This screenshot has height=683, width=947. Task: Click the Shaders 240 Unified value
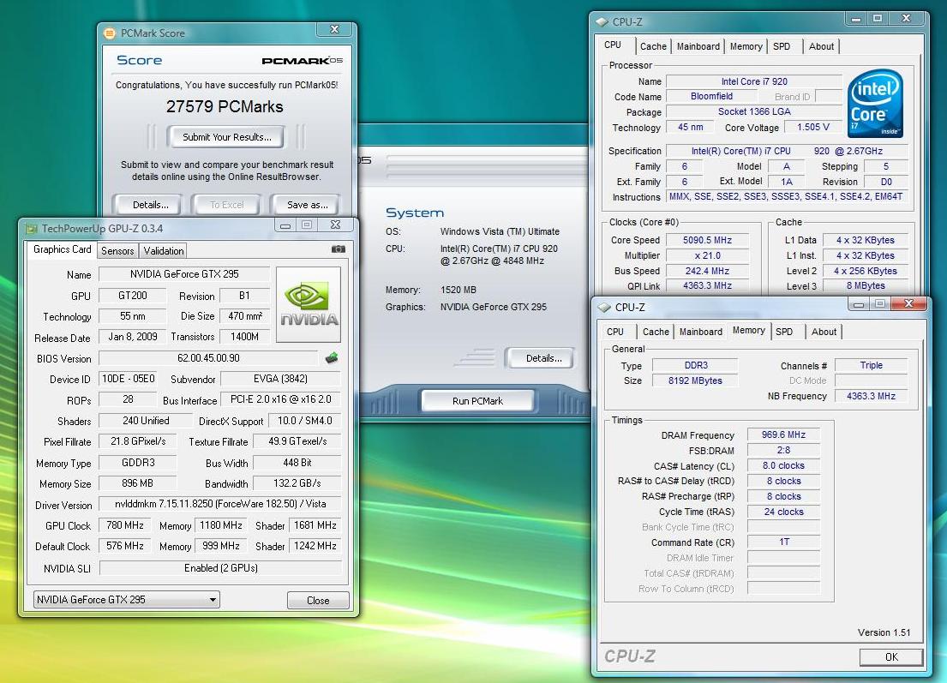click(x=146, y=420)
